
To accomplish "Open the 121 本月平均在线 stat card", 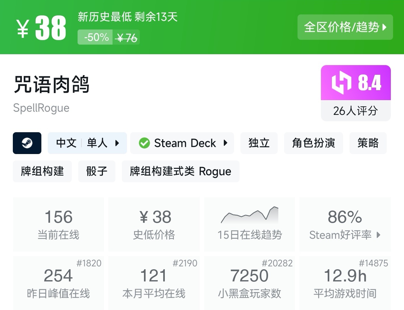I will (154, 283).
